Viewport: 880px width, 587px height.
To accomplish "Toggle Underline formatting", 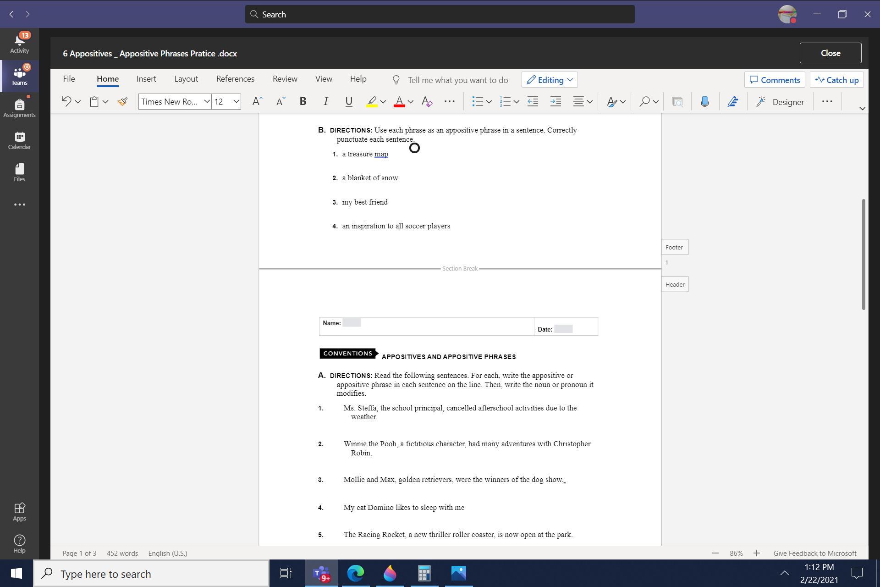I will point(349,102).
